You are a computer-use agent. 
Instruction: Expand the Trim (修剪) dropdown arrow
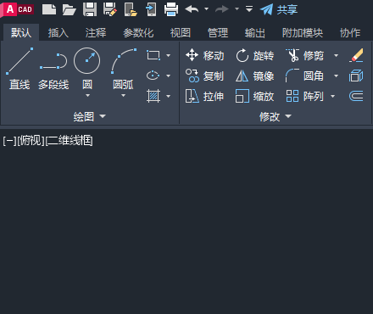336,55
